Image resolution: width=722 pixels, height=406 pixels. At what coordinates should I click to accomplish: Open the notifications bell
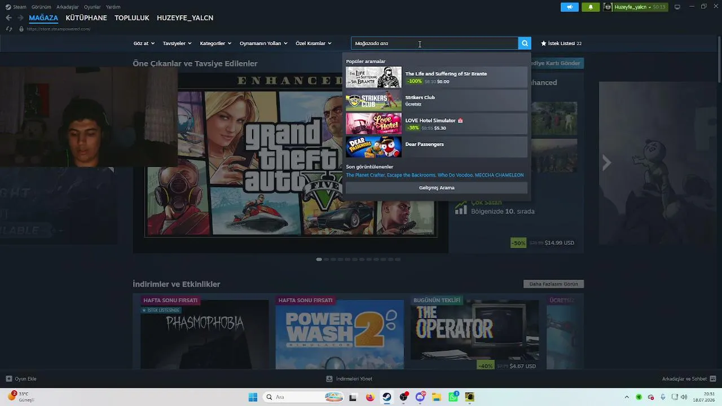tap(591, 7)
